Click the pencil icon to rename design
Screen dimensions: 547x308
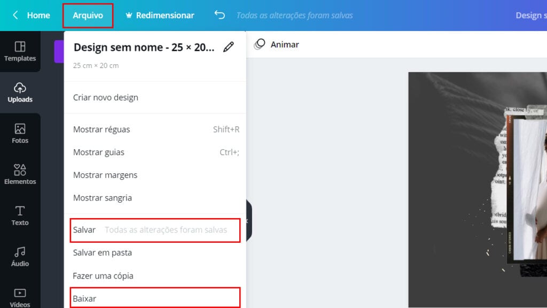point(229,47)
